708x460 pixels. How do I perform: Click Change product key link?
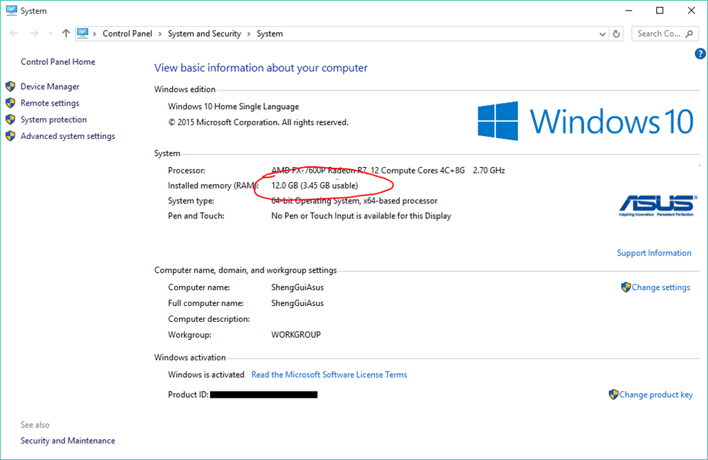pyautogui.click(x=655, y=394)
